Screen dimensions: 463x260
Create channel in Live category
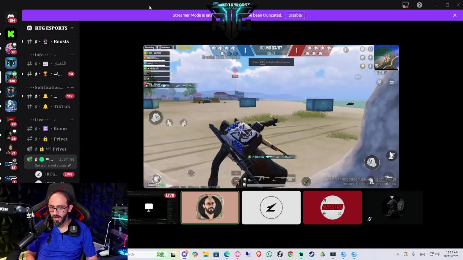coord(72,120)
